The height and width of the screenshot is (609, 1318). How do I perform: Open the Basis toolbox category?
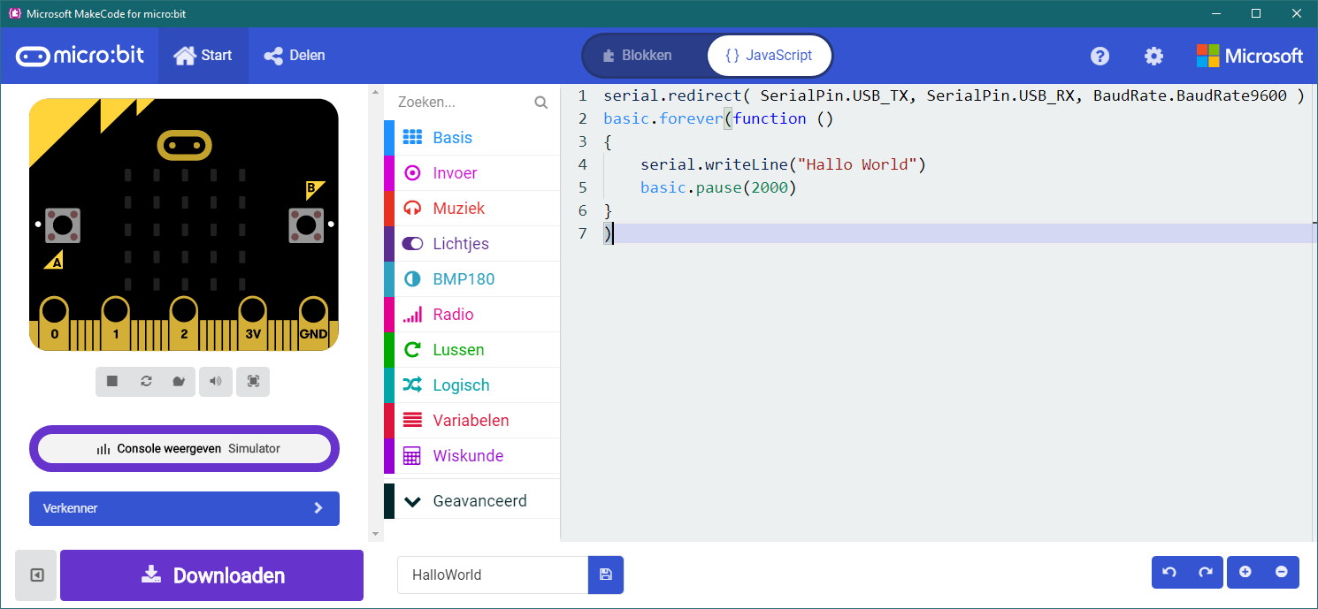[x=471, y=138]
